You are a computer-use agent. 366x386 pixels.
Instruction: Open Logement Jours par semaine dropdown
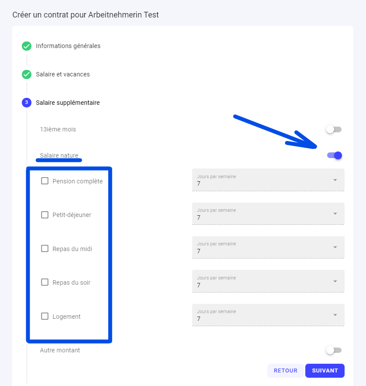tap(268, 315)
